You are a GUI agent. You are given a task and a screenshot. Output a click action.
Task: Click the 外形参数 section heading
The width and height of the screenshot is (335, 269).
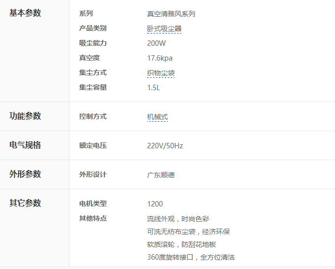[26, 174]
